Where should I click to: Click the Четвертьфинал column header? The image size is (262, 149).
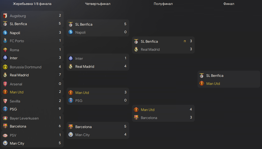point(98,4)
